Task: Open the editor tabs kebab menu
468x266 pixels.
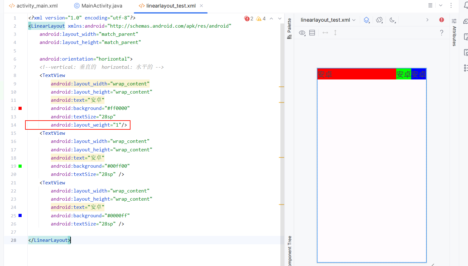Action: pos(451,5)
